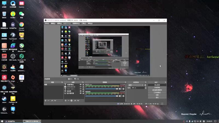Mute the 桌面音频 channel speaker
219x123 pixels.
[120, 96]
